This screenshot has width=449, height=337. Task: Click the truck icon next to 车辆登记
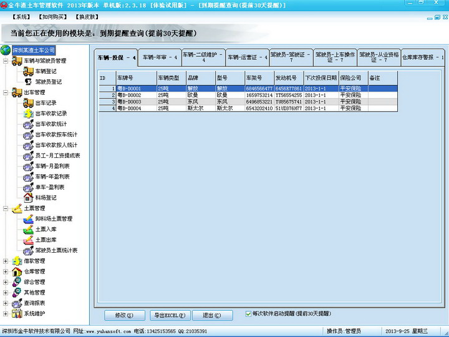click(28, 71)
